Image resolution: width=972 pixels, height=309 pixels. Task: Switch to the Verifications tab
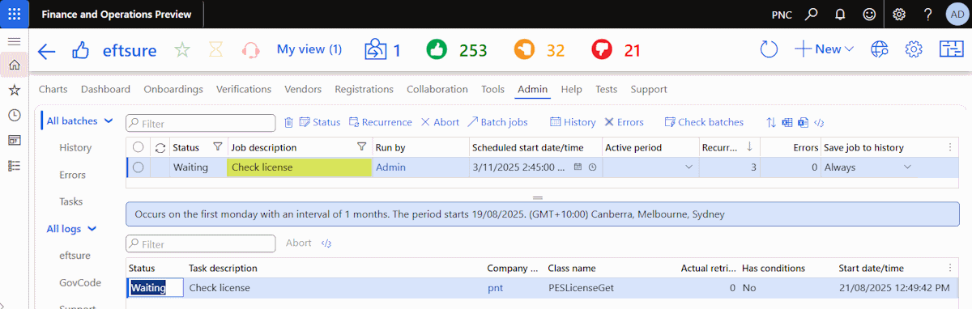[244, 89]
